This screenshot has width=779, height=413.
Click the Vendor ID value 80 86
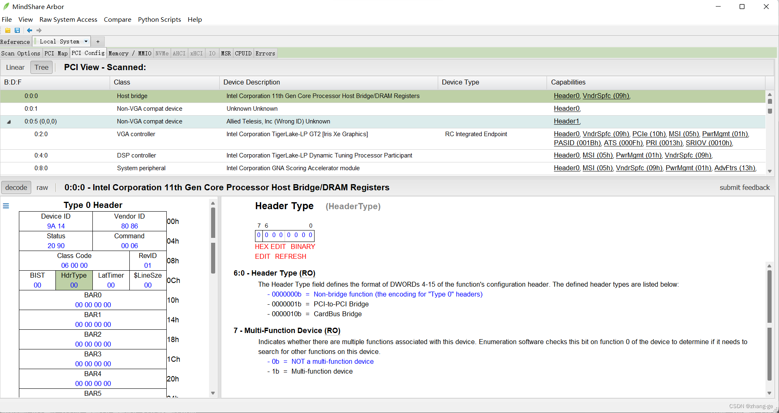pos(129,226)
